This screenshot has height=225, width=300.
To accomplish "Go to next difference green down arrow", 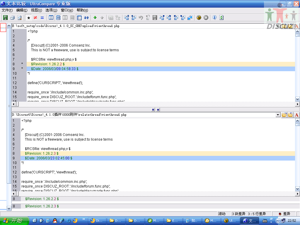I will point(95,18).
